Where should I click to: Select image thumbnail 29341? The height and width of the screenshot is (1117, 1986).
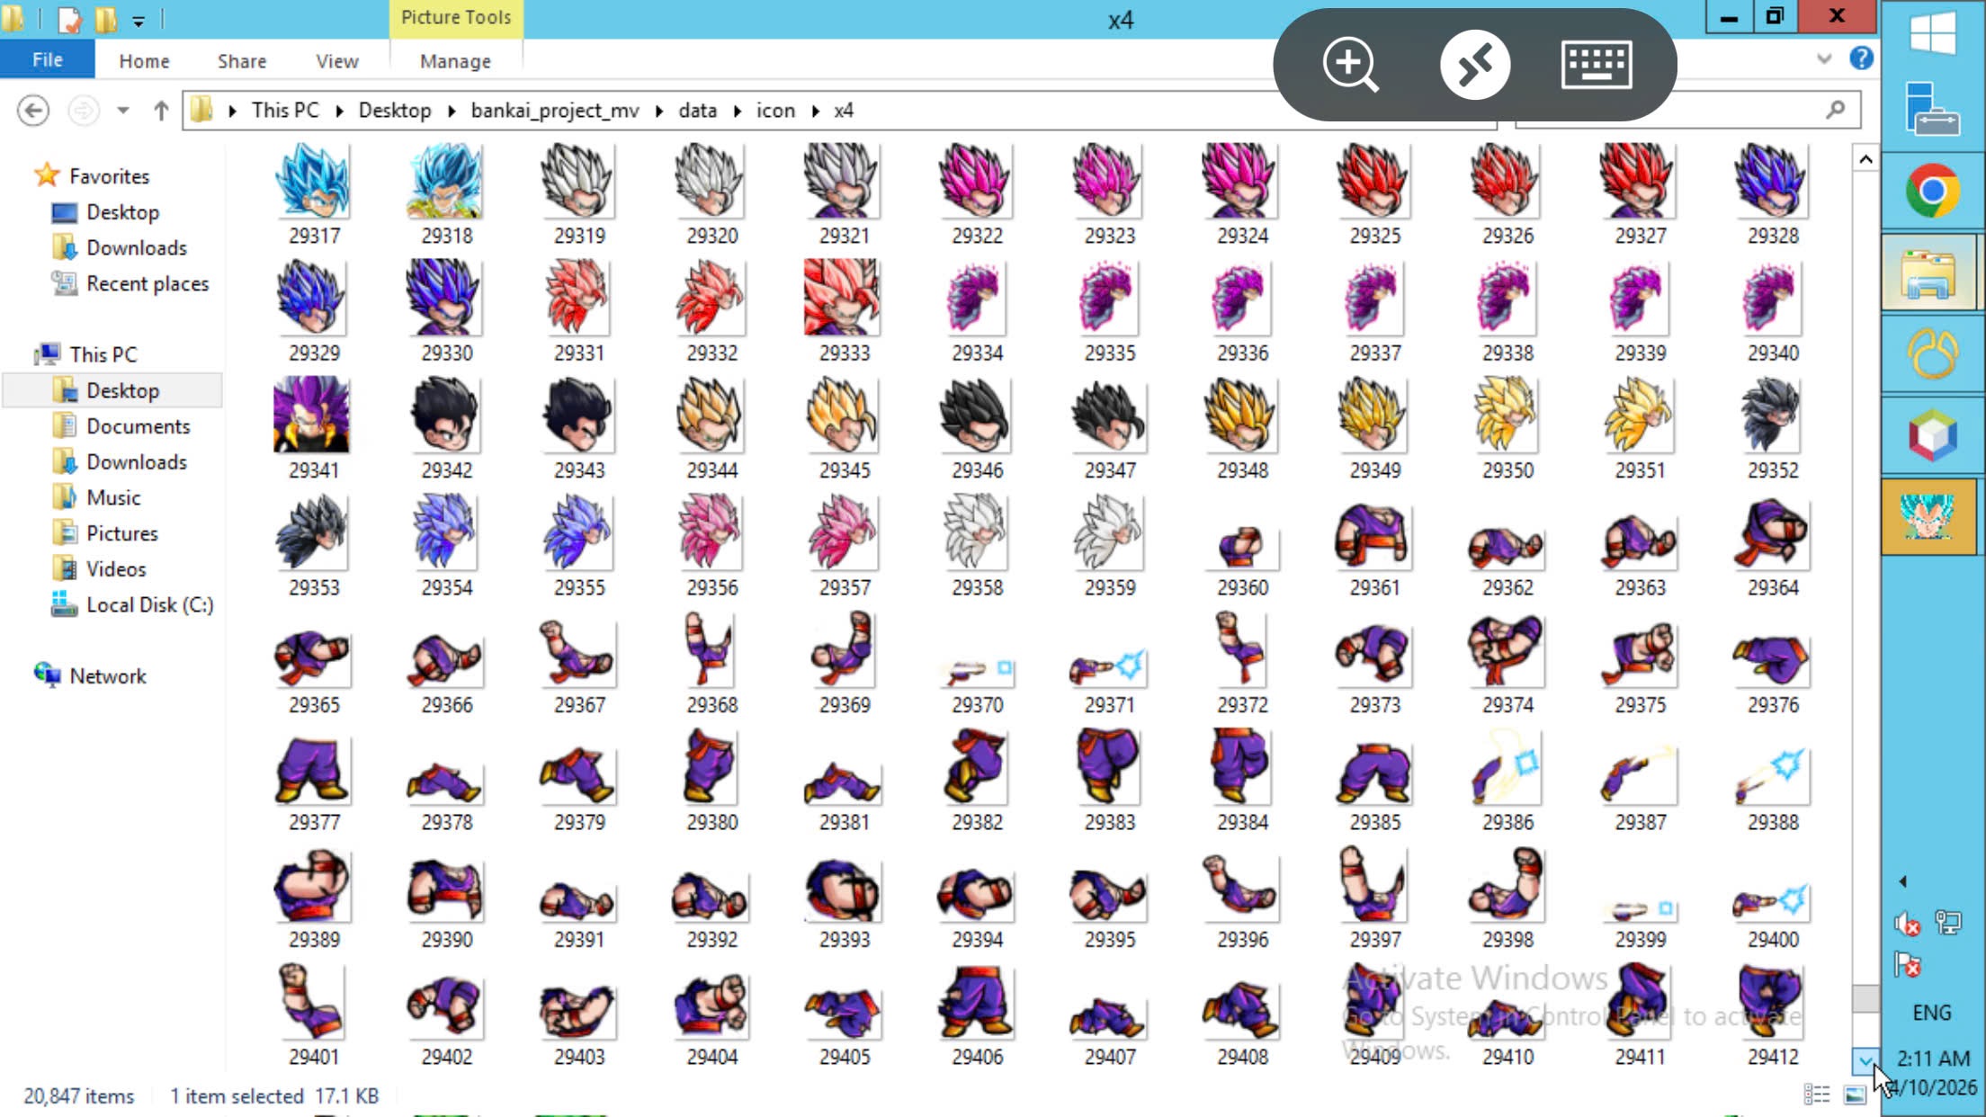(313, 416)
